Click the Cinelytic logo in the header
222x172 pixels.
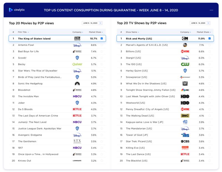pyautogui.click(x=17, y=10)
